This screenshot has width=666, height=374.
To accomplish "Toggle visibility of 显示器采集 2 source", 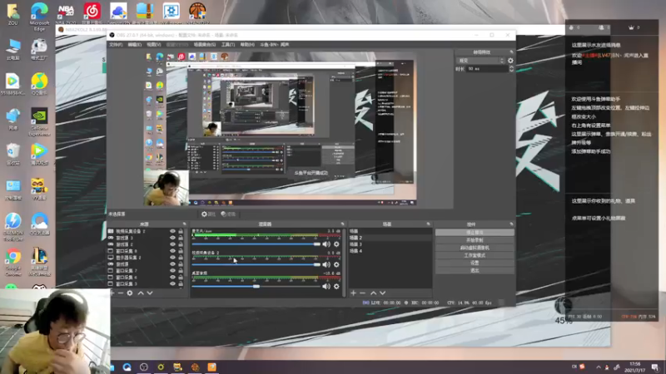I will coord(172,258).
